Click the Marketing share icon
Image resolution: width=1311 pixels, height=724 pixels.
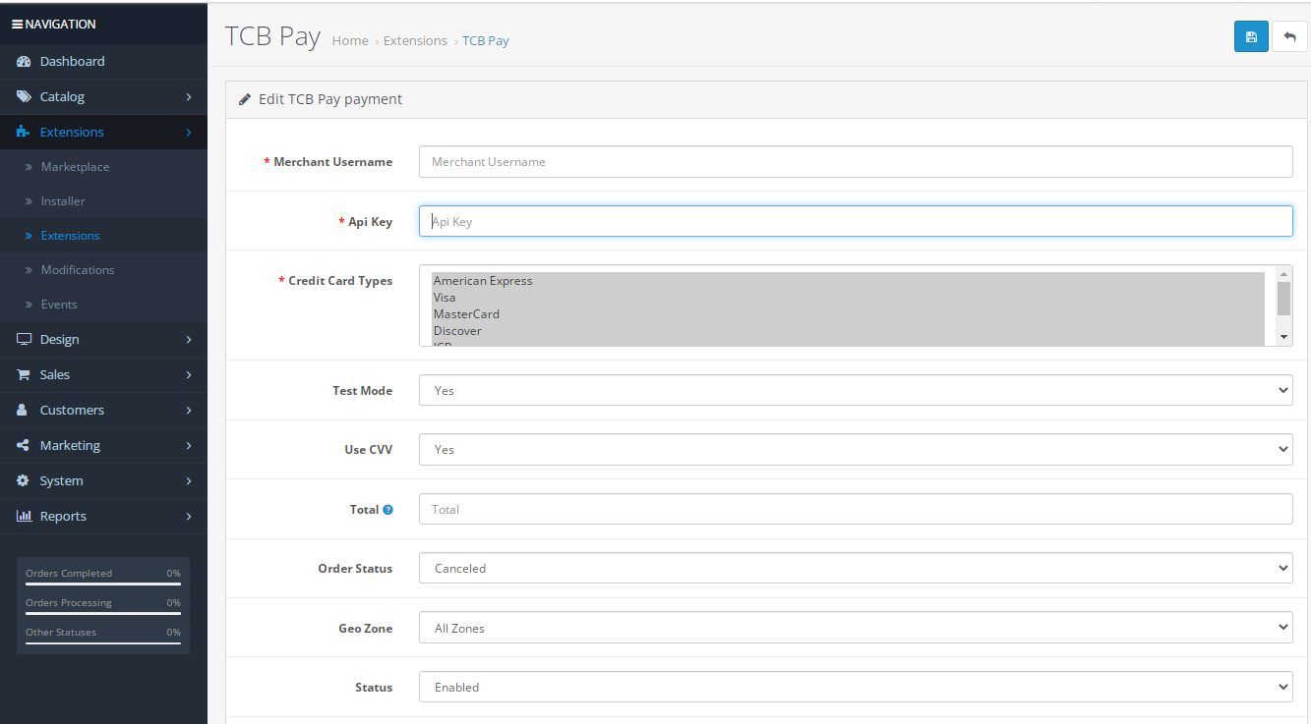click(24, 445)
